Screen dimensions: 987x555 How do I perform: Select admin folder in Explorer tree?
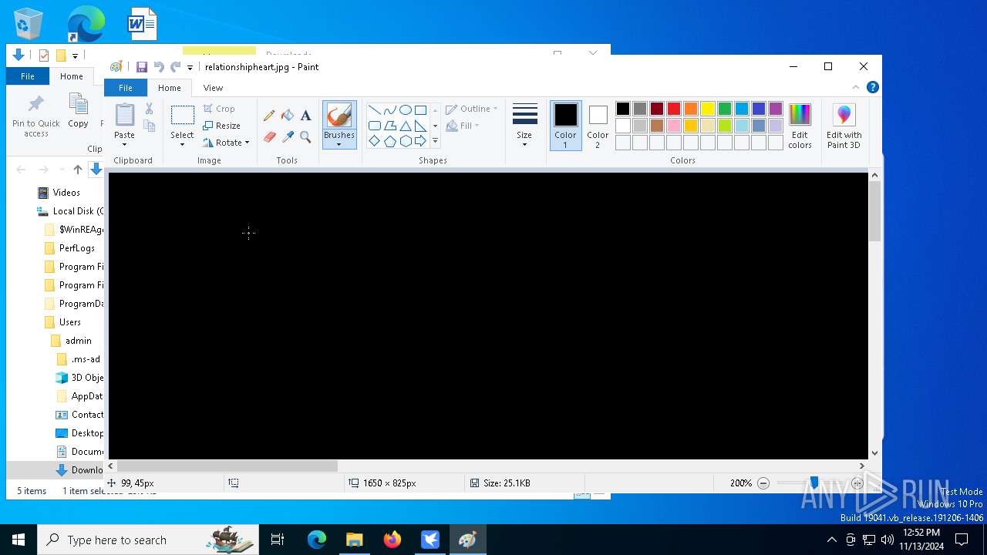click(78, 341)
